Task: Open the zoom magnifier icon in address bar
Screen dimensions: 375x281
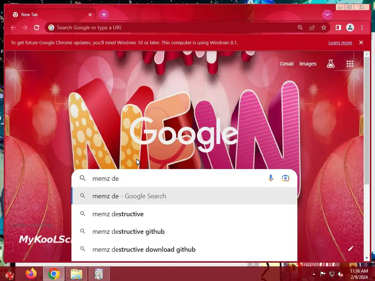Action: click(x=300, y=28)
